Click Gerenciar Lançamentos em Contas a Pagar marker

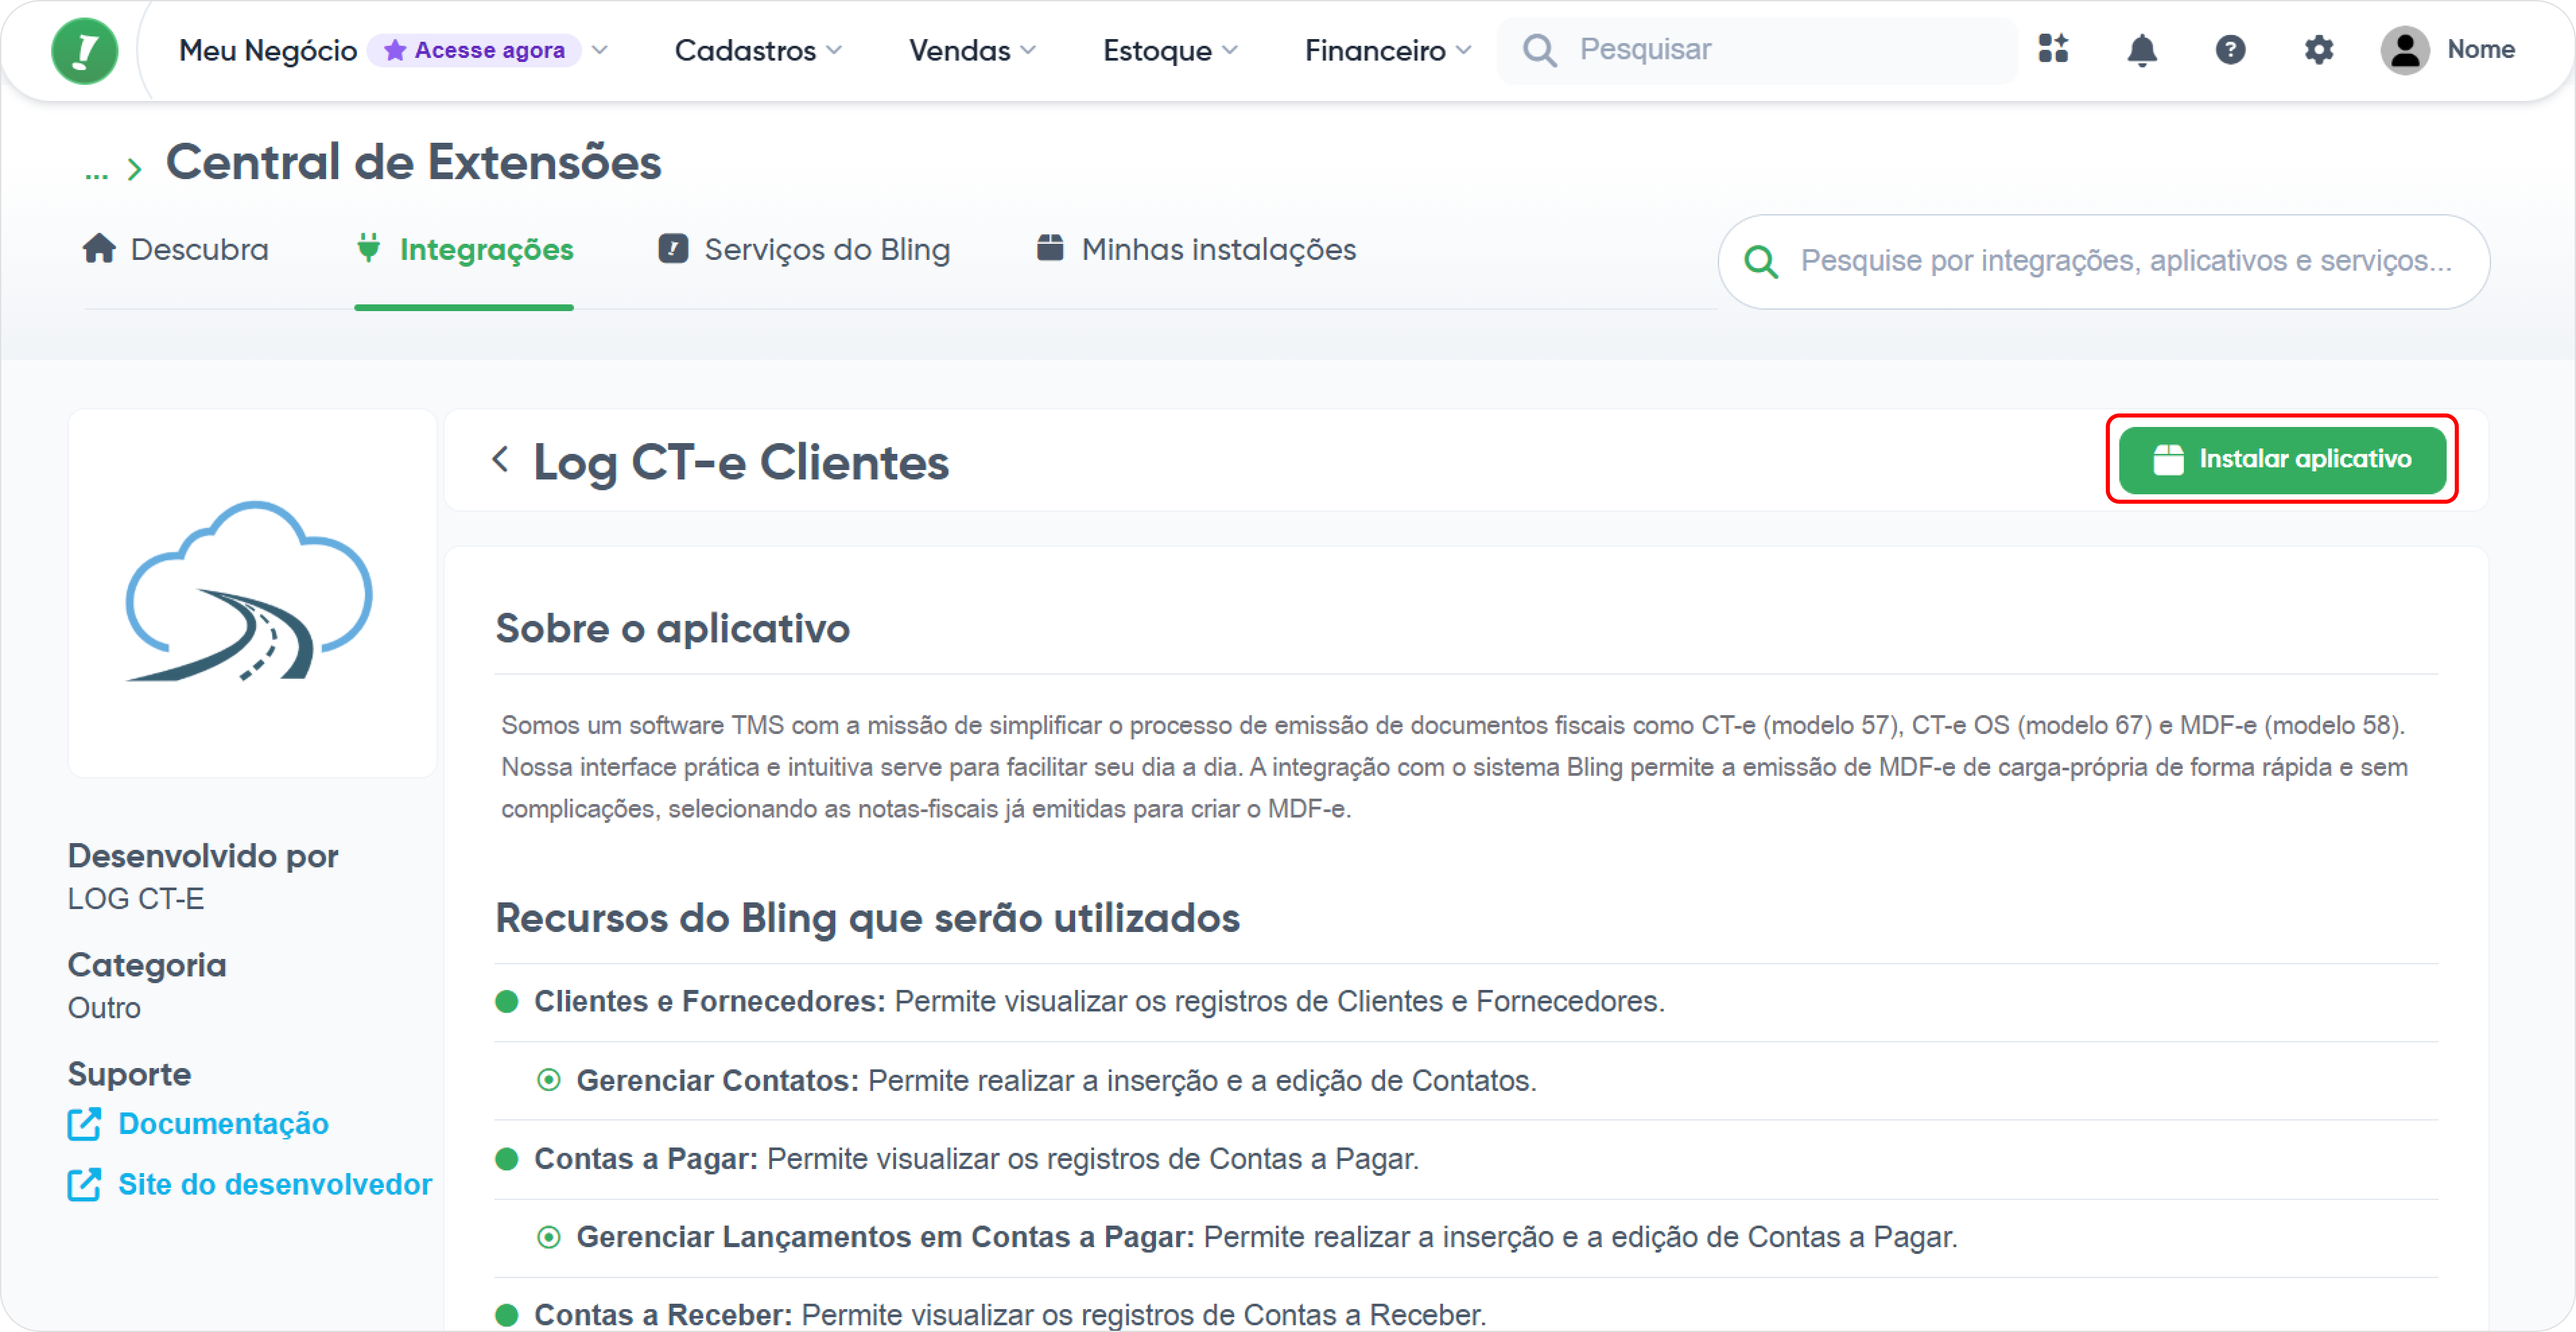[549, 1237]
